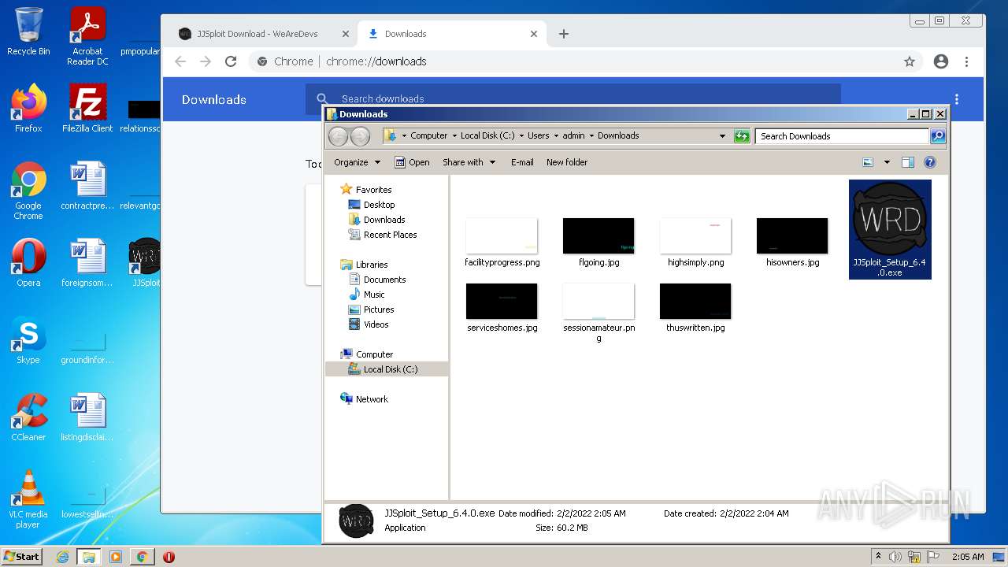Click Internet Explorer taskbar icon
The height and width of the screenshot is (567, 1008).
[x=62, y=557]
